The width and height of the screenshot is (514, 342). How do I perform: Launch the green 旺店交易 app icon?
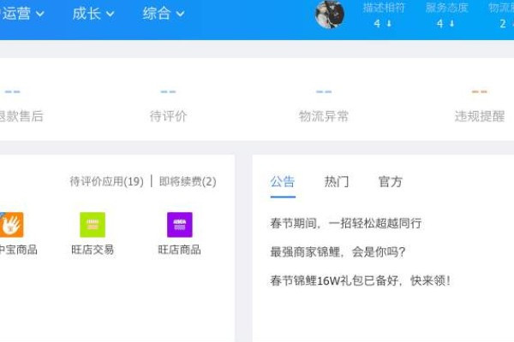[93, 225]
